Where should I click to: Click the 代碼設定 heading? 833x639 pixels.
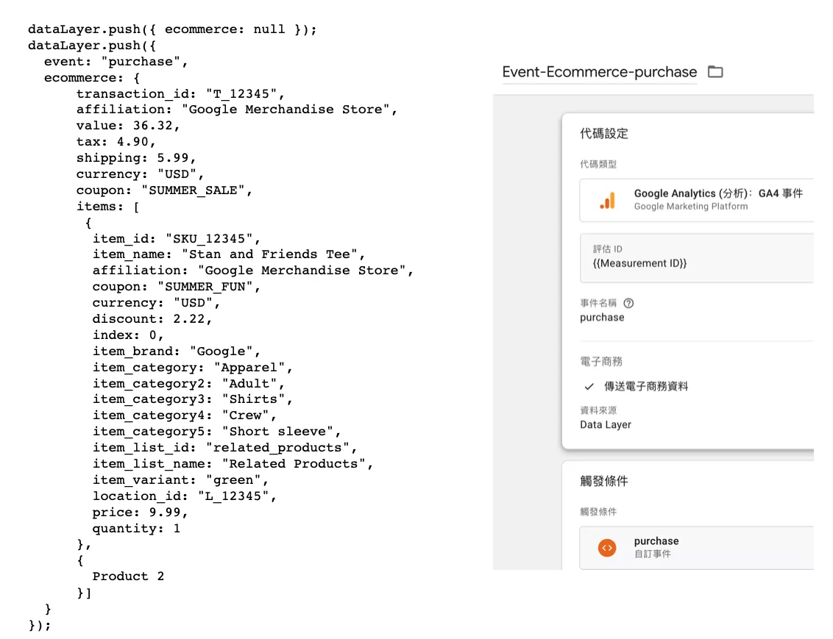[604, 134]
